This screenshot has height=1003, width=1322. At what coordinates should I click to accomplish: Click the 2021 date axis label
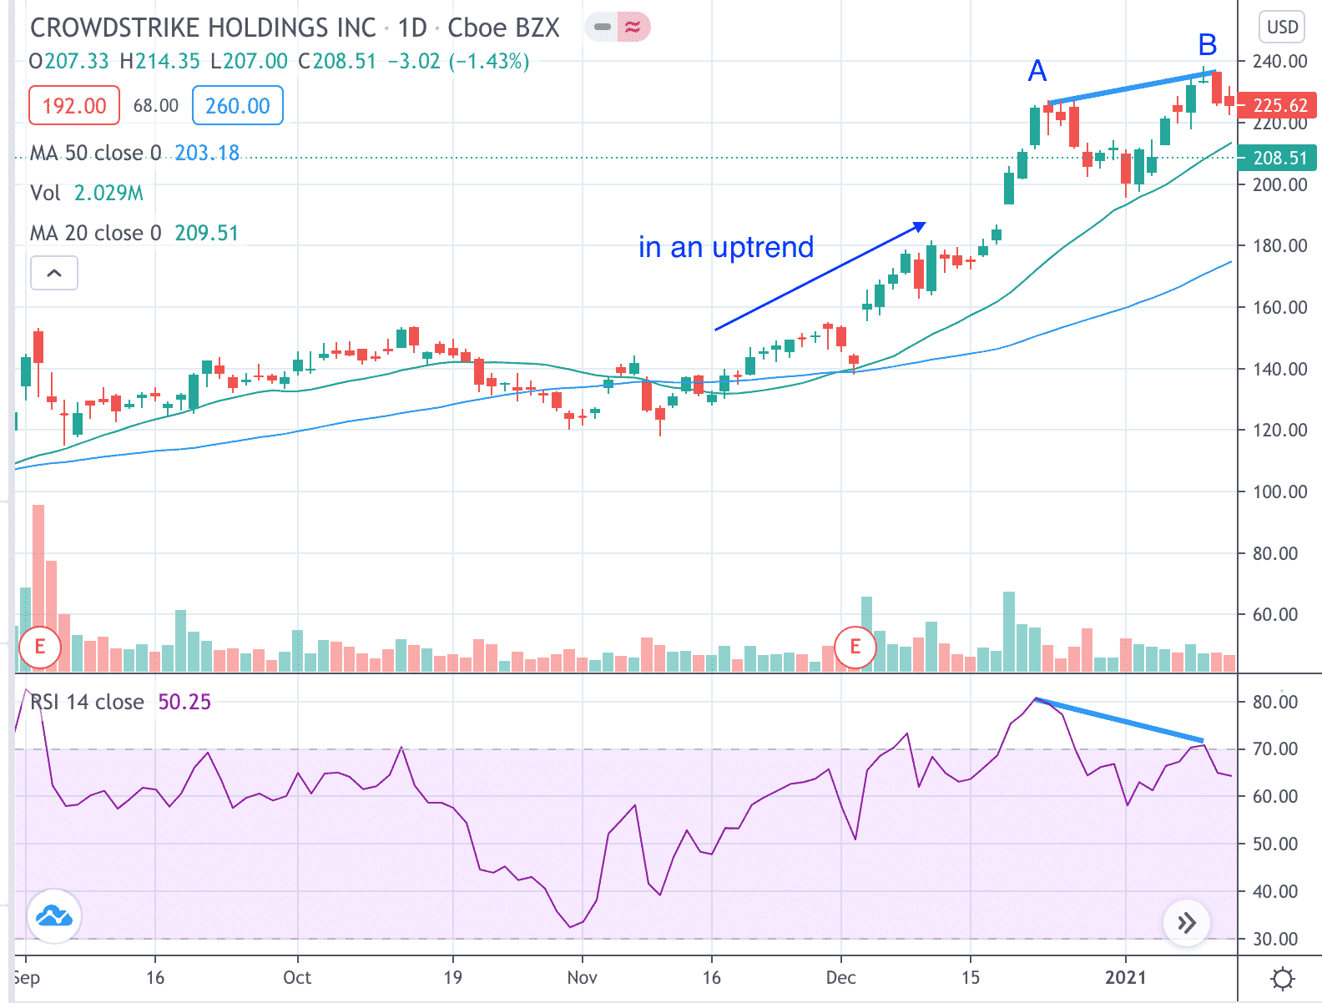(x=1127, y=977)
